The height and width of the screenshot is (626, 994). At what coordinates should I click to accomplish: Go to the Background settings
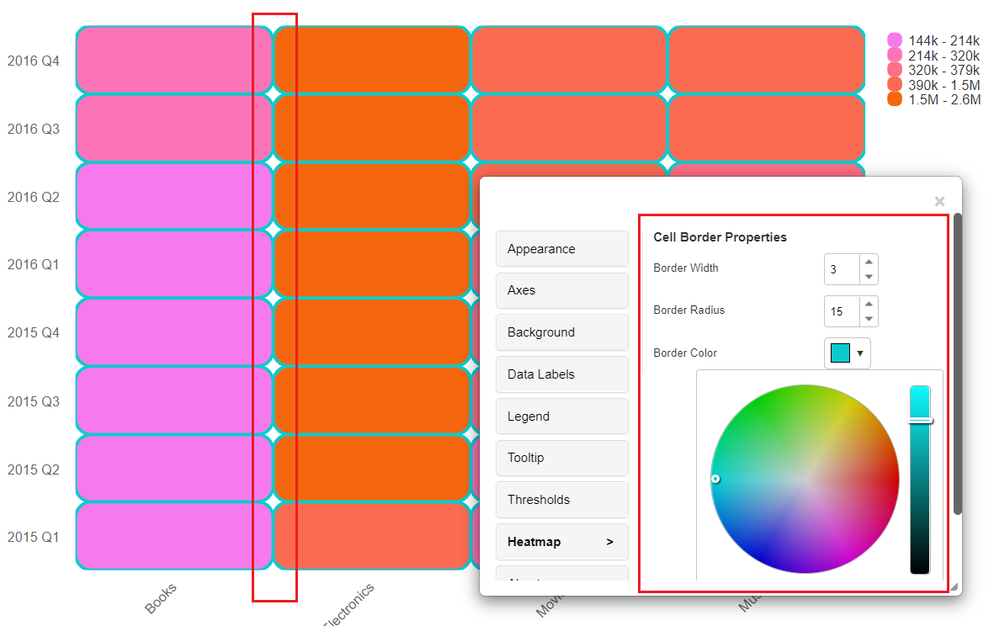[561, 332]
